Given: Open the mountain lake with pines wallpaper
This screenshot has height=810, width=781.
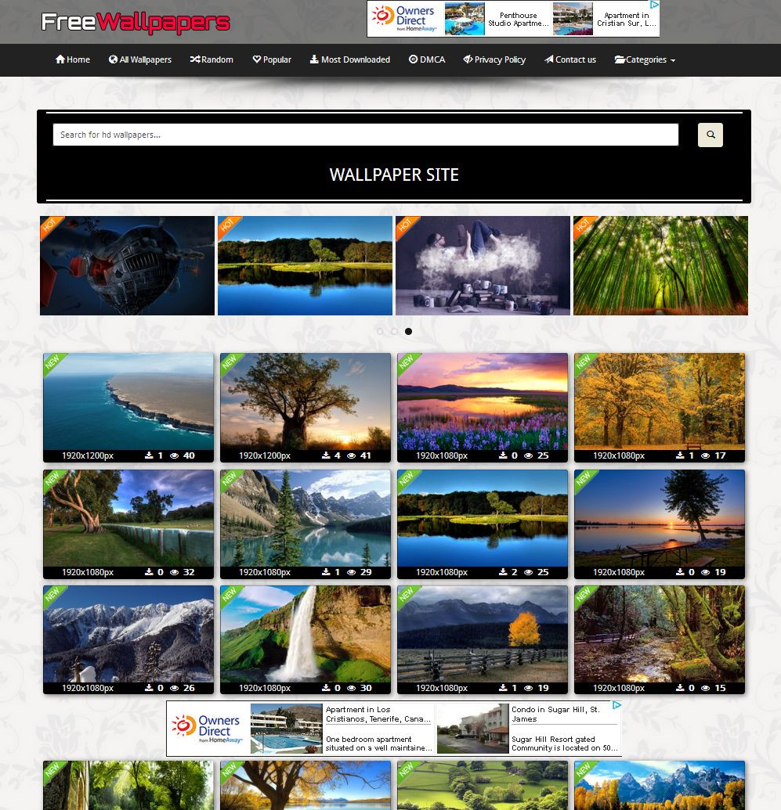Looking at the screenshot, I should click(306, 518).
